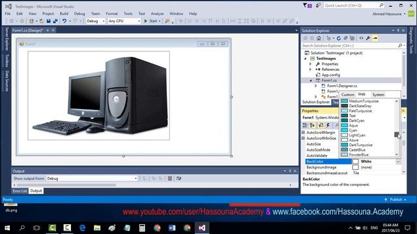Toggle the highlighted Preview Selected Items icon

point(375,38)
